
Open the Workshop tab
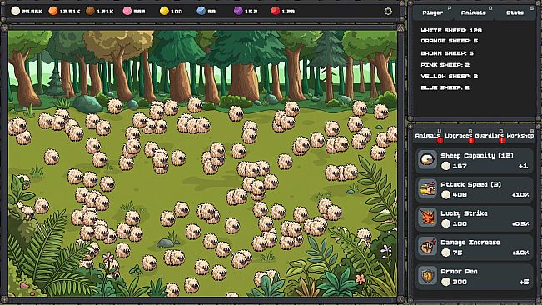520,136
